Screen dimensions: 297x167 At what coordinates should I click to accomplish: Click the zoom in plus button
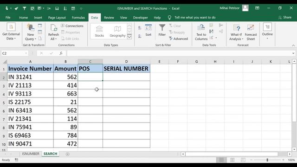pos(283,160)
